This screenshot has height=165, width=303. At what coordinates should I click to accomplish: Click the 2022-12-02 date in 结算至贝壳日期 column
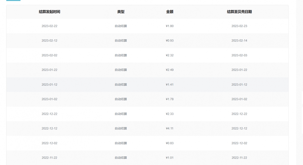coord(239,143)
